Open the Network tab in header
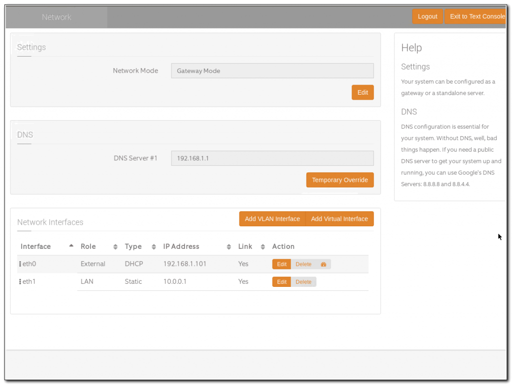Viewport: 512px width, 385px height. coord(56,17)
